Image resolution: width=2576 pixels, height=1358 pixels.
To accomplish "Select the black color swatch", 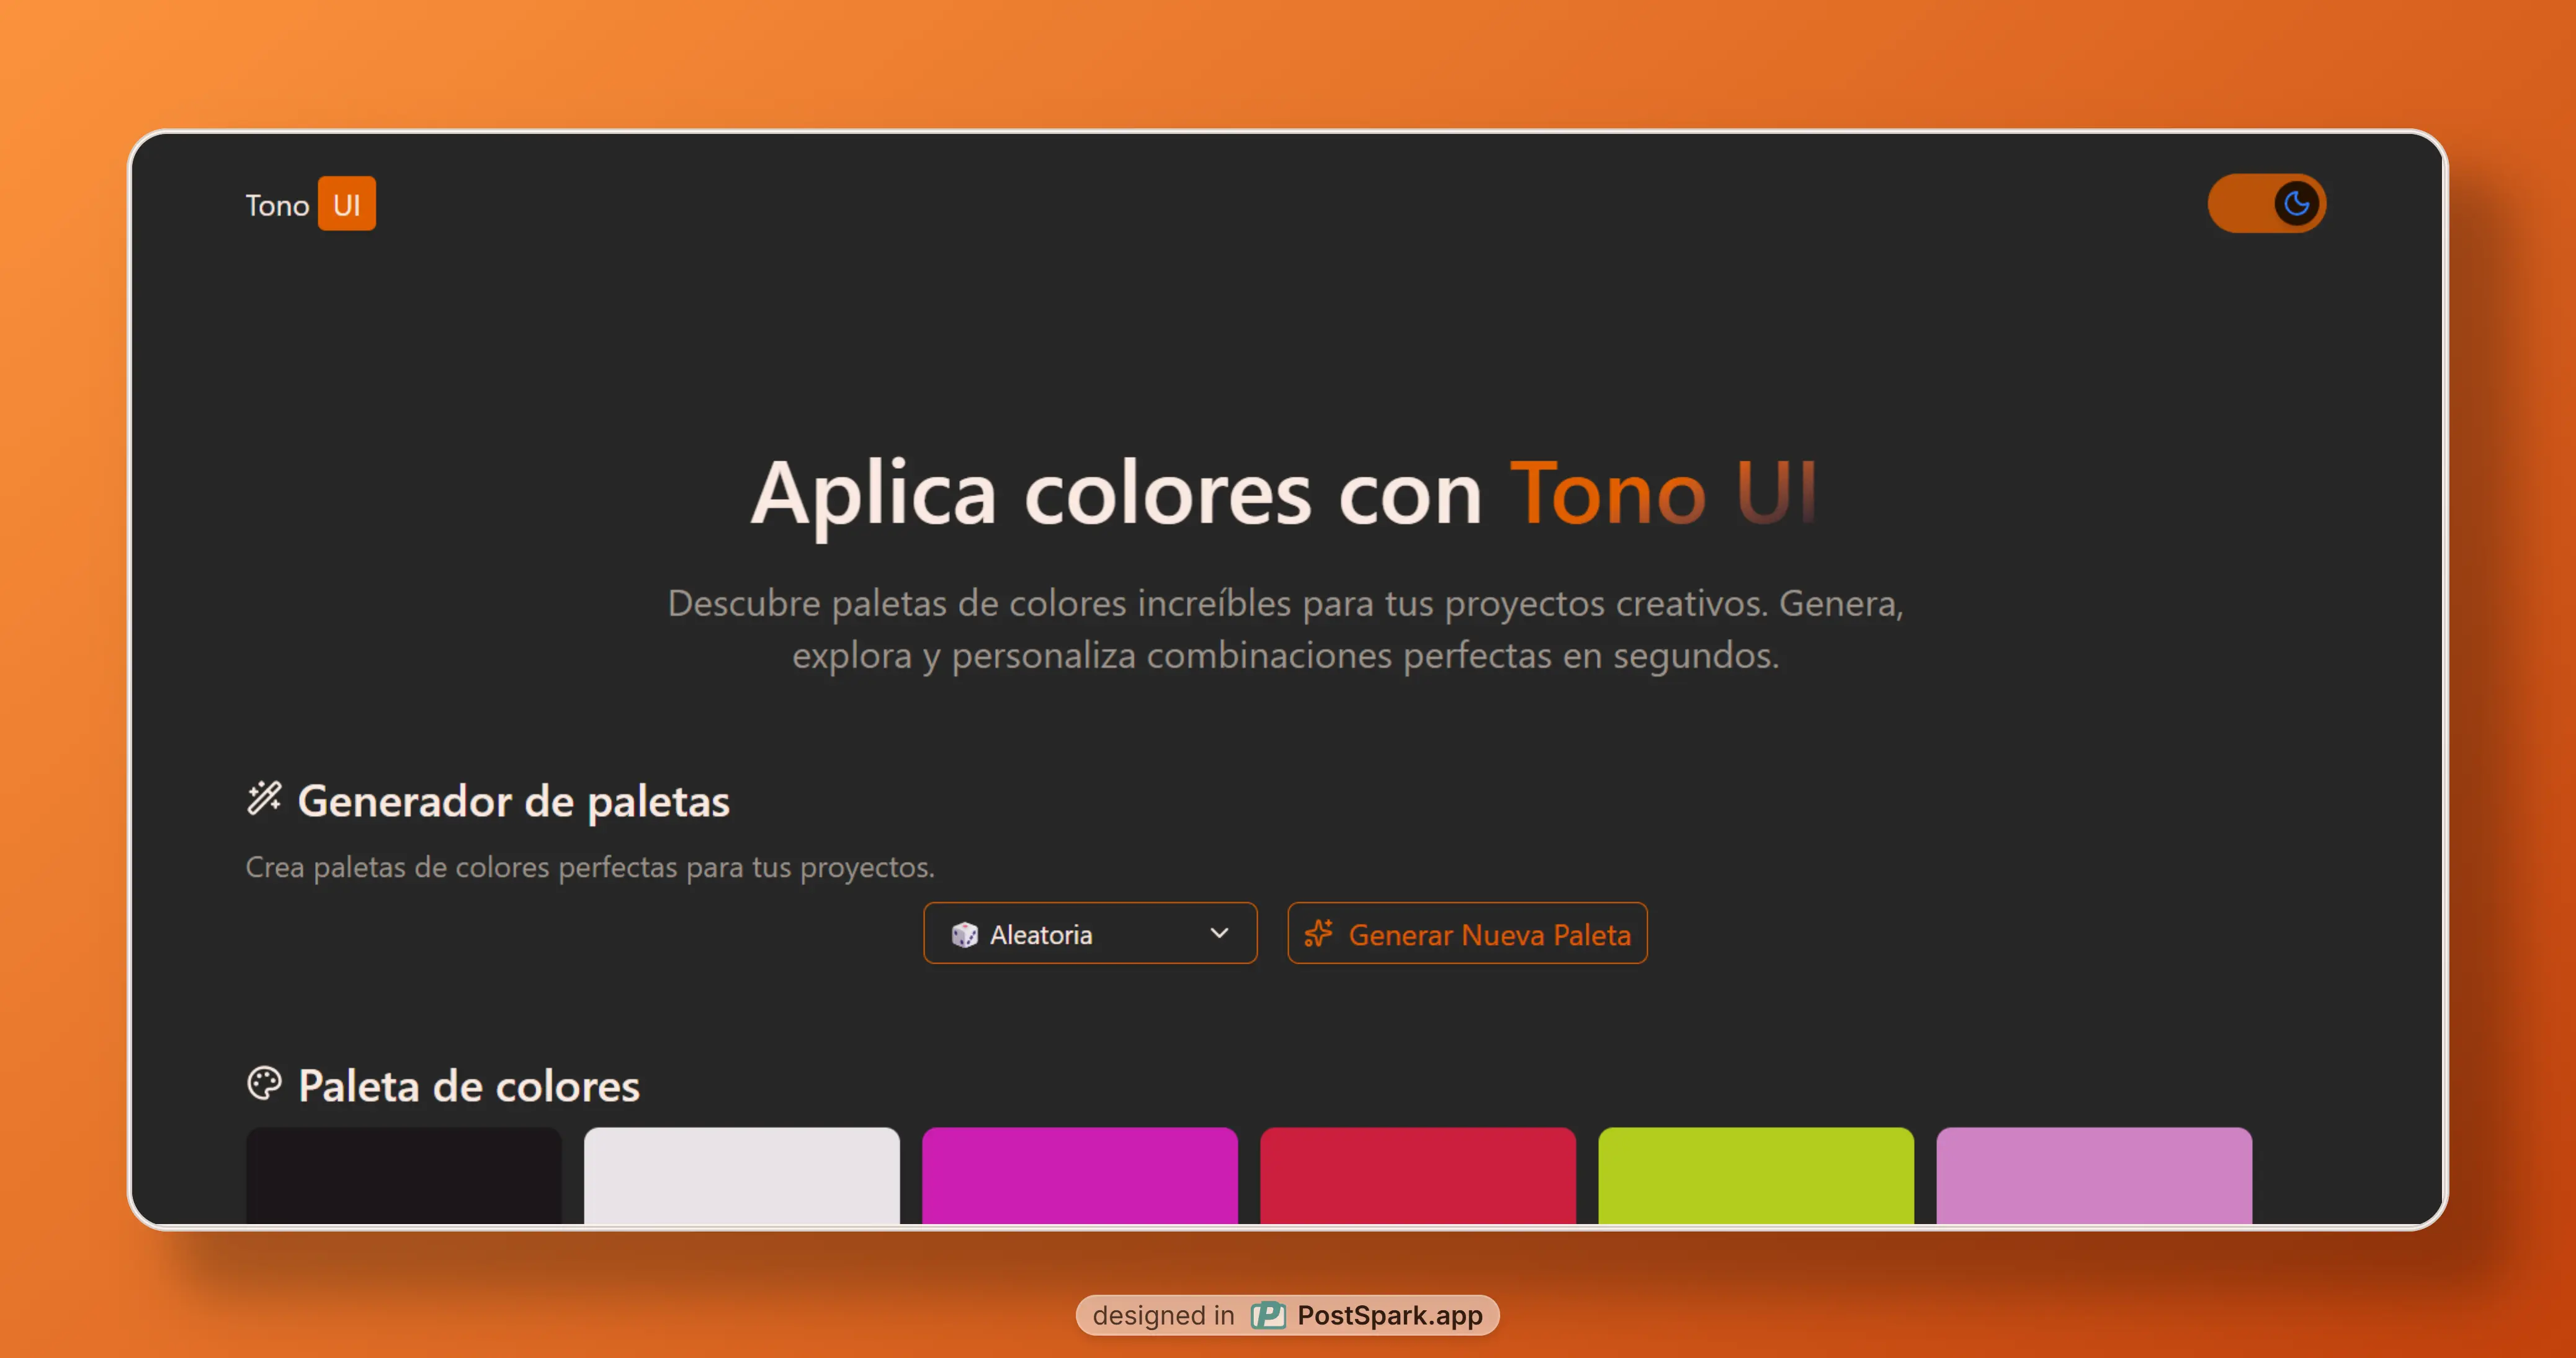I will coord(404,1175).
